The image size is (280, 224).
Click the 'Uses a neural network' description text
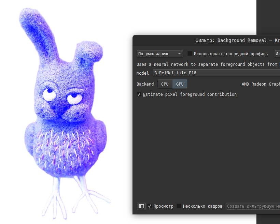pos(208,64)
